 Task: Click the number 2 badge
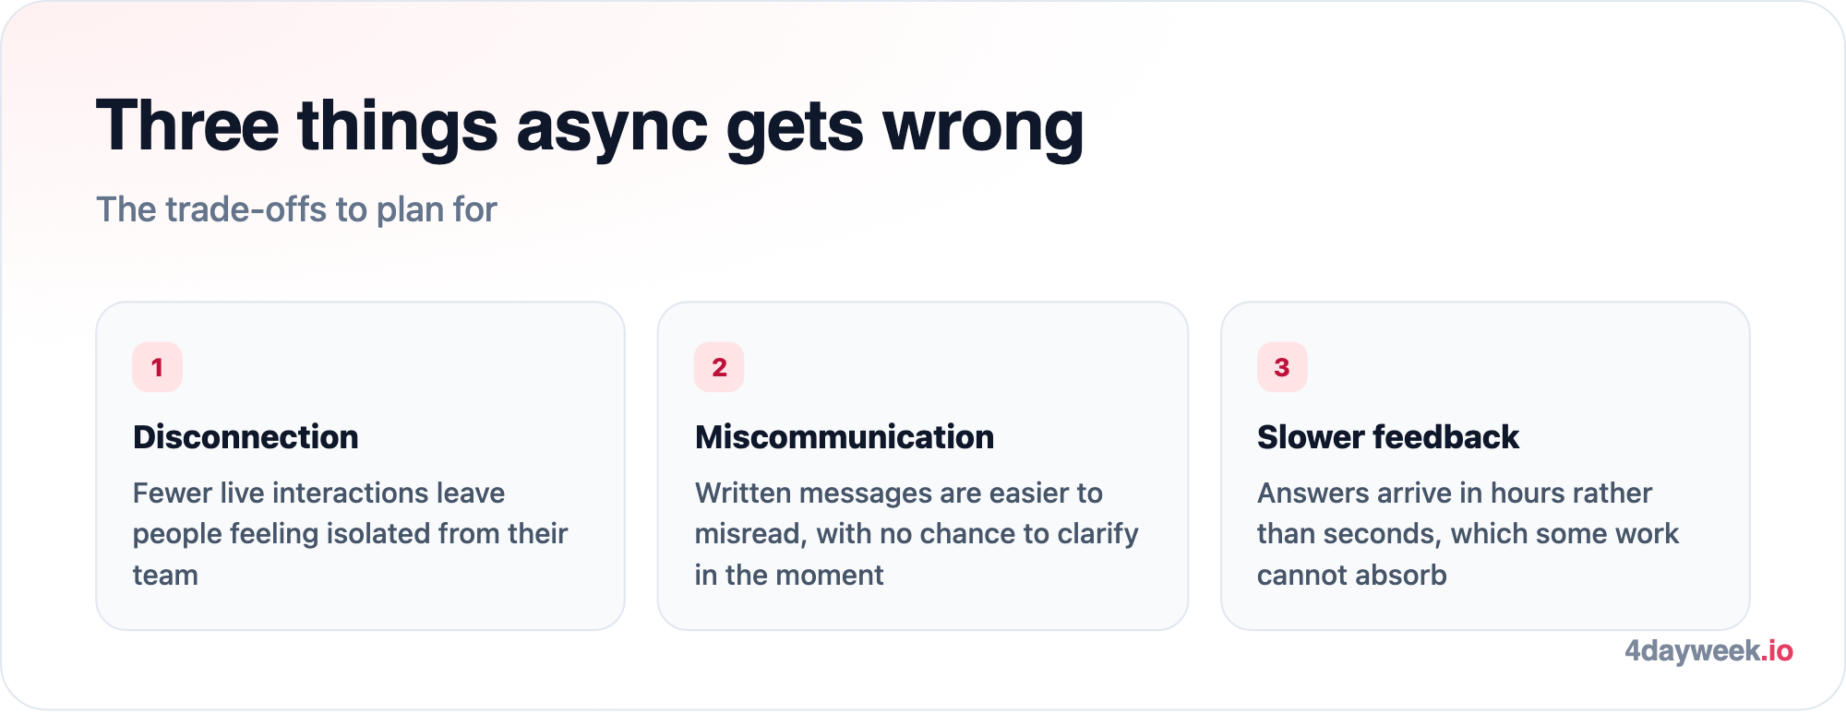719,367
